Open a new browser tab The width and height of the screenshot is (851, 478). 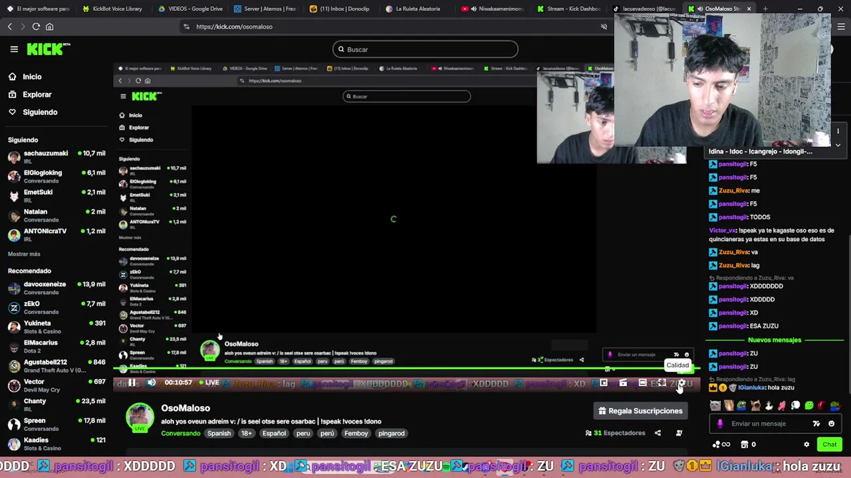point(765,9)
